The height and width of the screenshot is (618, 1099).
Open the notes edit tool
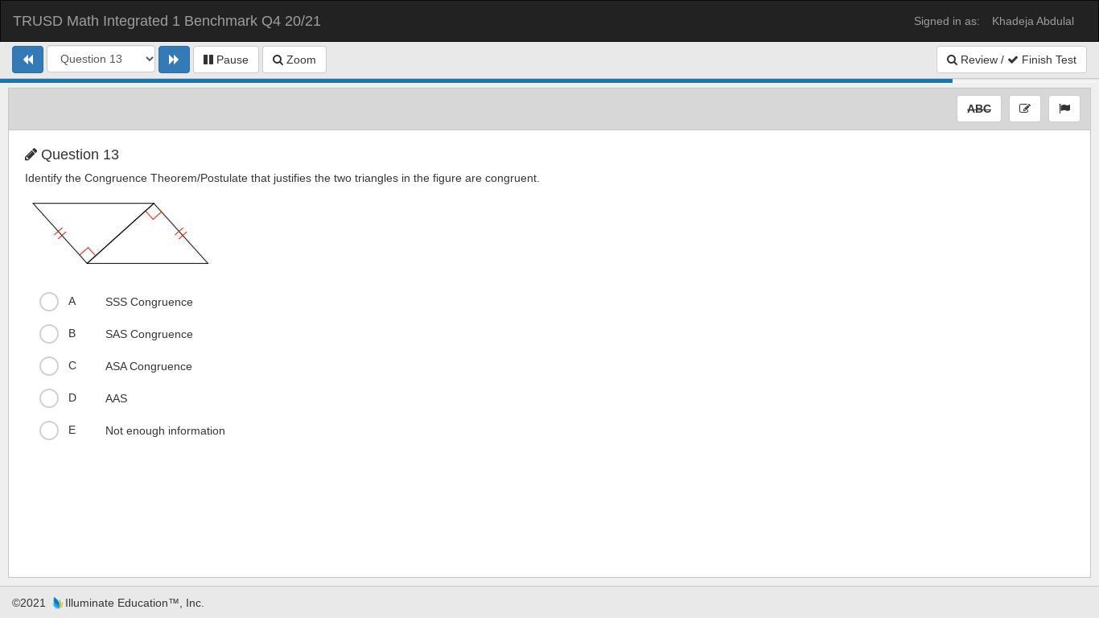tap(1025, 109)
